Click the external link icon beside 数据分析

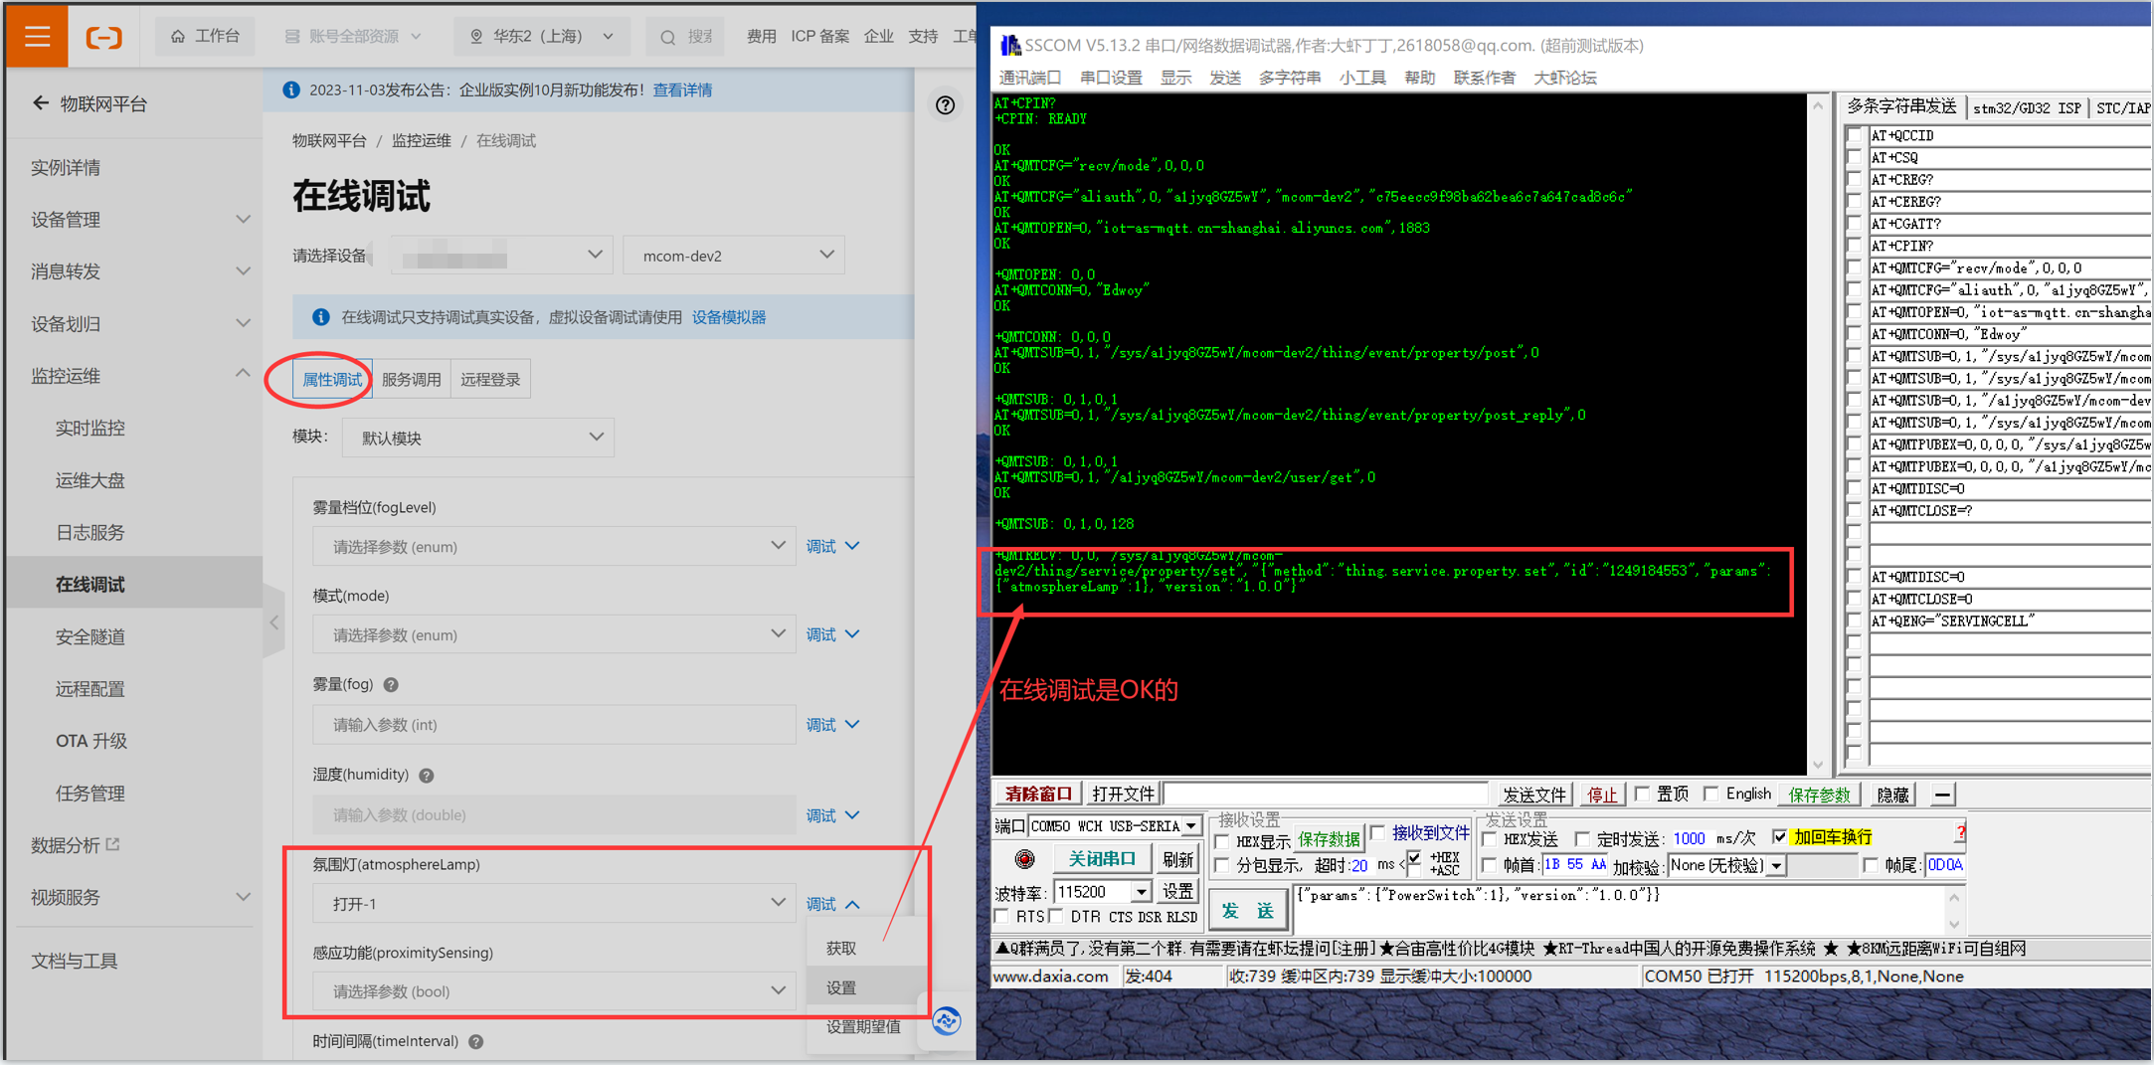tap(113, 844)
